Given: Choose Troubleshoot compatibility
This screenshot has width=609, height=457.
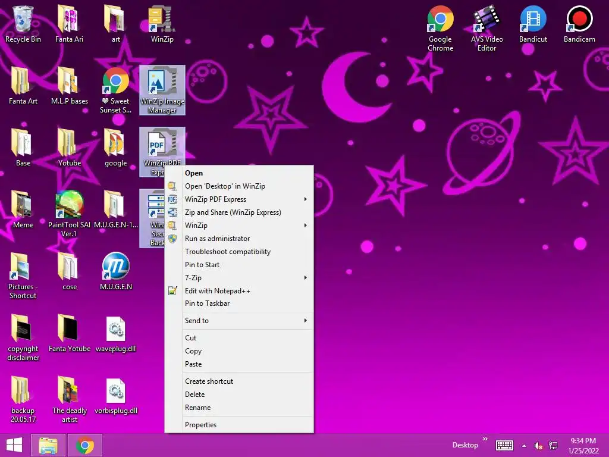Looking at the screenshot, I should [x=239, y=252].
